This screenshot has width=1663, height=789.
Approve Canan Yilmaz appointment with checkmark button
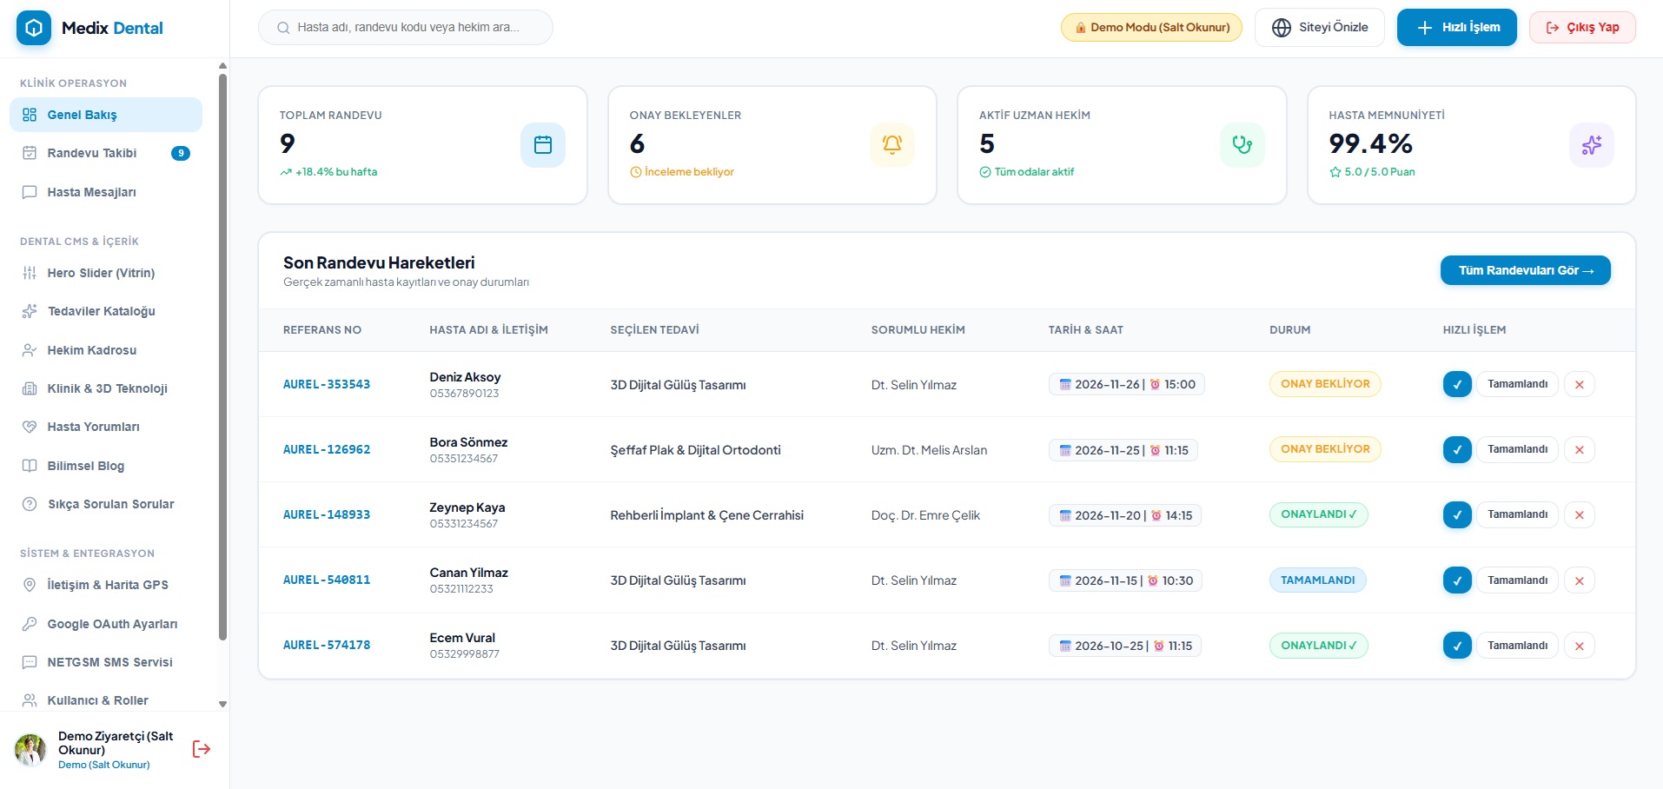click(1457, 580)
